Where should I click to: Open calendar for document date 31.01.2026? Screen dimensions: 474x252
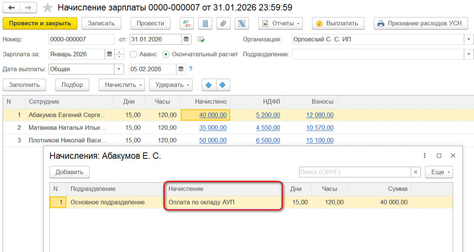pos(186,39)
